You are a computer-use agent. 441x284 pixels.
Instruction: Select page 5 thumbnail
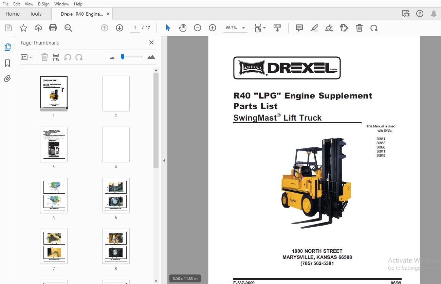(x=54, y=195)
